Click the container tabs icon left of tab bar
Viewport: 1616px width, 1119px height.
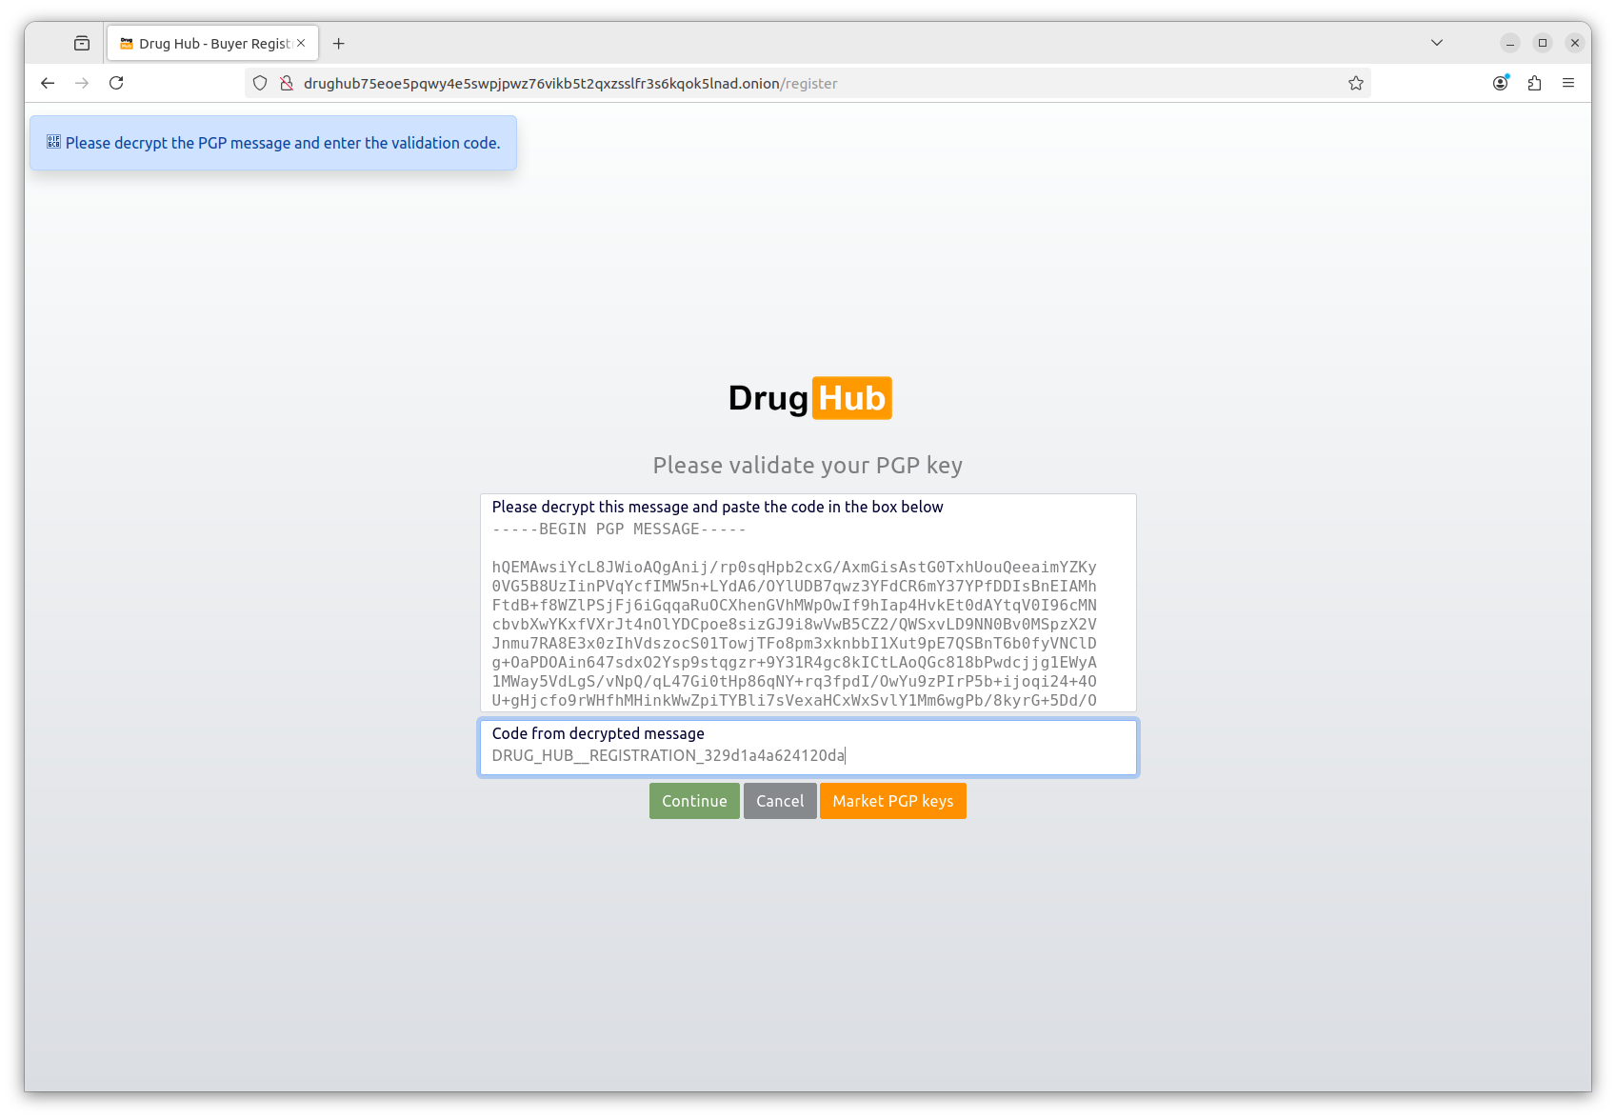coord(82,43)
